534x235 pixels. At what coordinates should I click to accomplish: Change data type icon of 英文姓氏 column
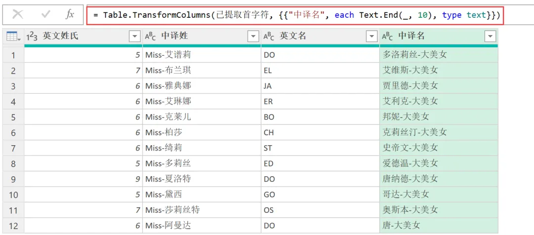32,37
